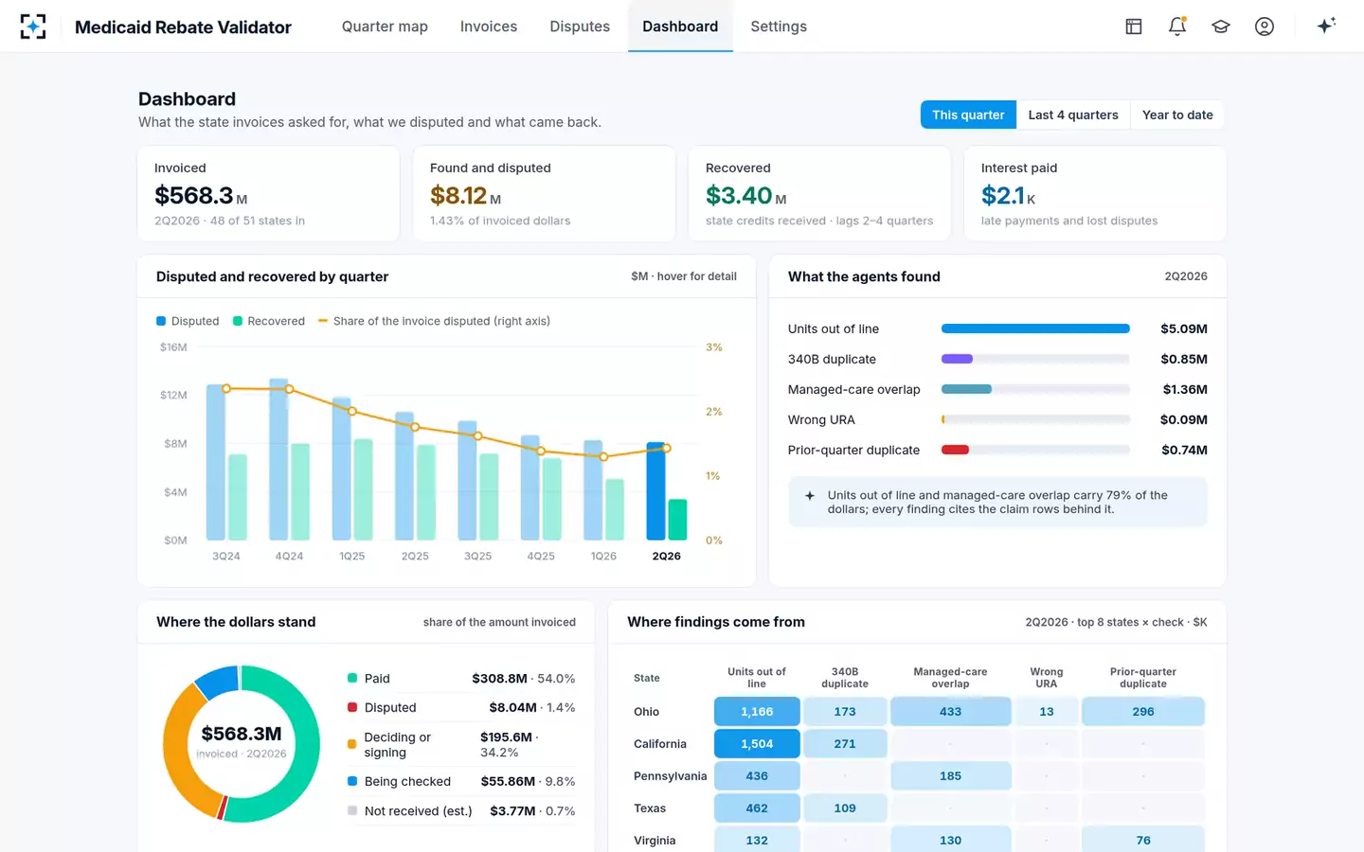Screen dimensions: 1364x852
Task: Switch range to Last 4 quarters
Action: coord(1073,115)
